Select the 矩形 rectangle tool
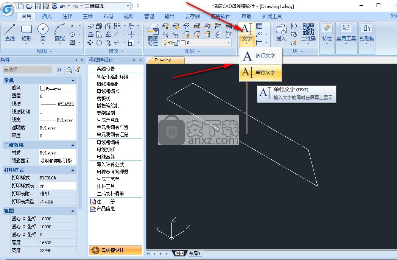The image size is (397, 260). pyautogui.click(x=26, y=33)
